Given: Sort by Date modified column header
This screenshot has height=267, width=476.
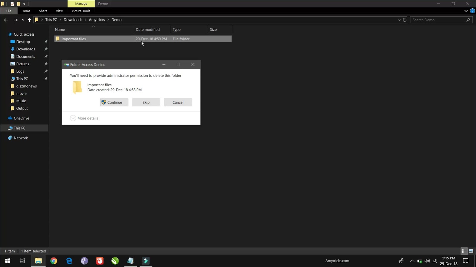Looking at the screenshot, I should coord(152,29).
